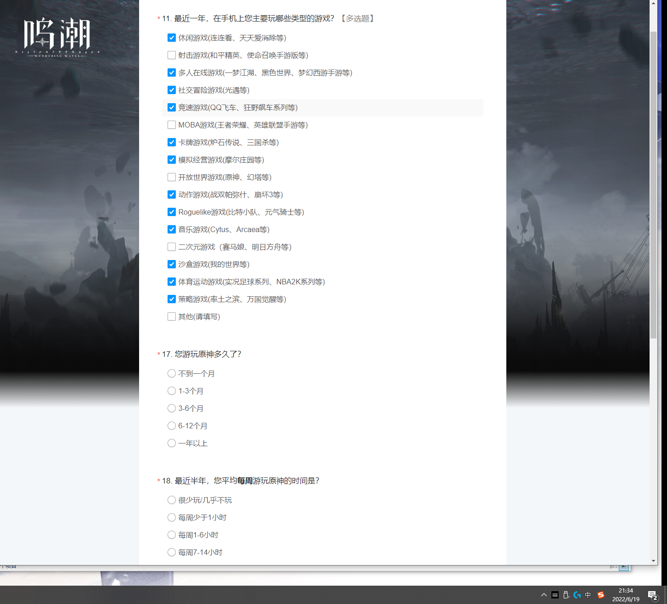Check 射击游戏 shooting games option
This screenshot has width=667, height=604.
pos(172,55)
